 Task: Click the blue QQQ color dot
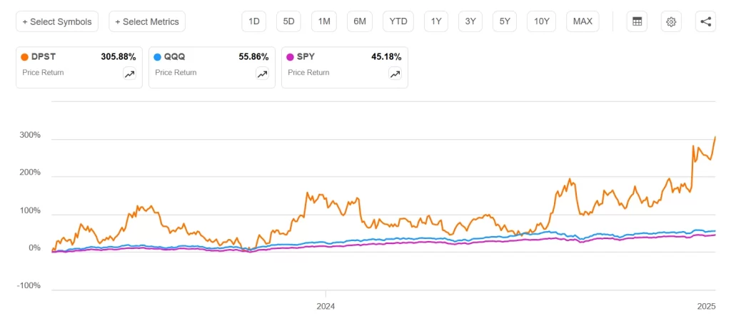coord(158,57)
